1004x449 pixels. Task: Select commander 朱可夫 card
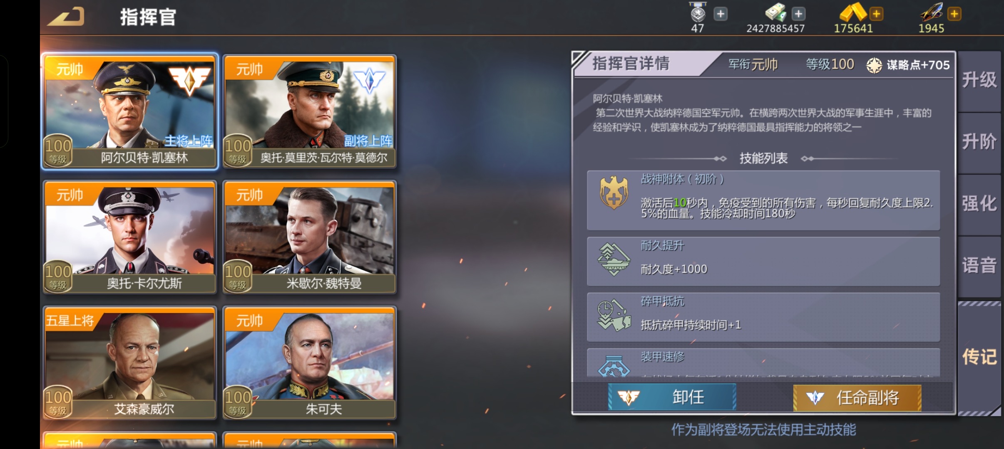tap(310, 363)
